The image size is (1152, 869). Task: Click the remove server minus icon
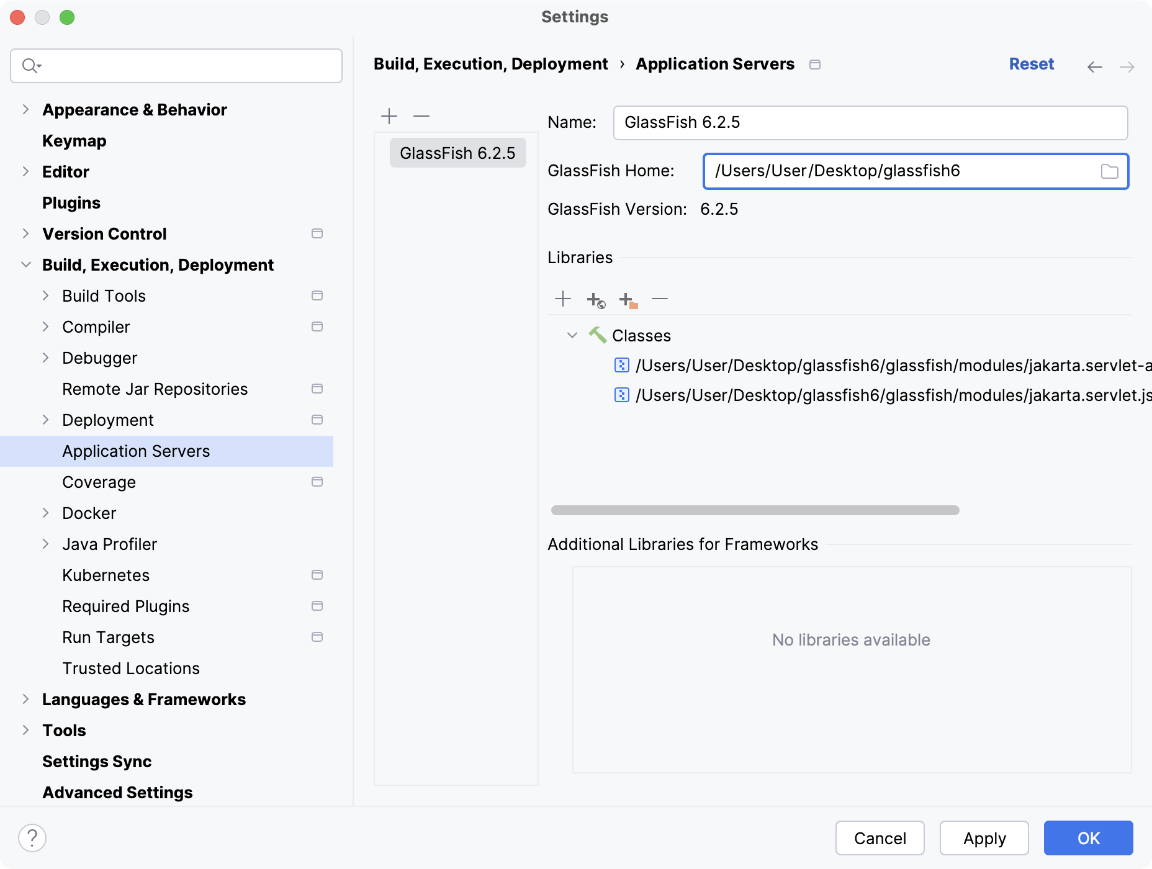point(421,116)
